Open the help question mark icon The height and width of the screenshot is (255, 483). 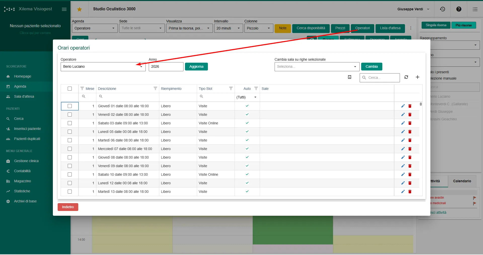tap(459, 9)
